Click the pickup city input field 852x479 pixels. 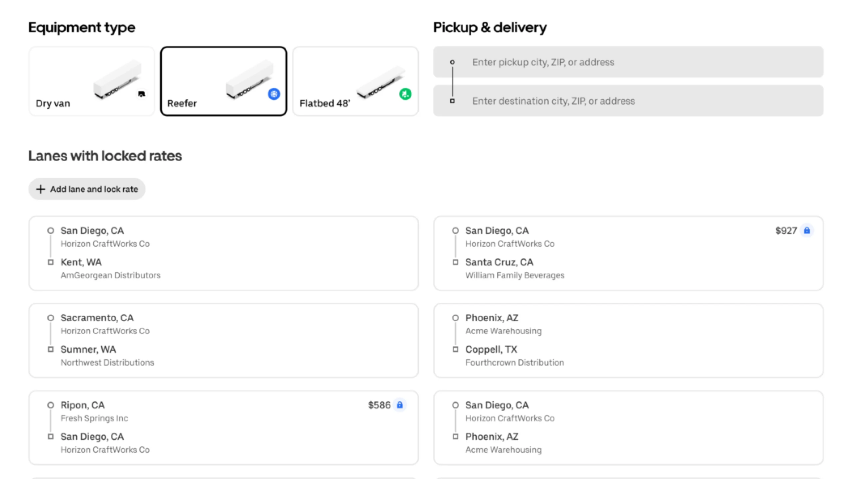click(626, 62)
